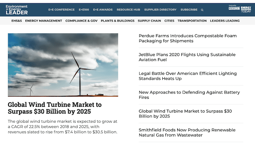Select the Compliance & Gov category
This screenshot has height=145, width=255.
click(81, 21)
